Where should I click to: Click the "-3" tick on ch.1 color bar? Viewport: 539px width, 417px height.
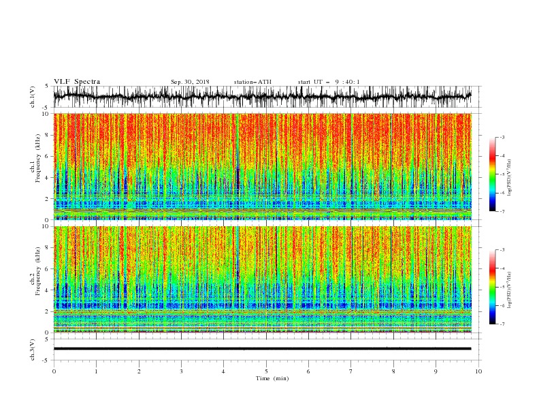[502, 137]
